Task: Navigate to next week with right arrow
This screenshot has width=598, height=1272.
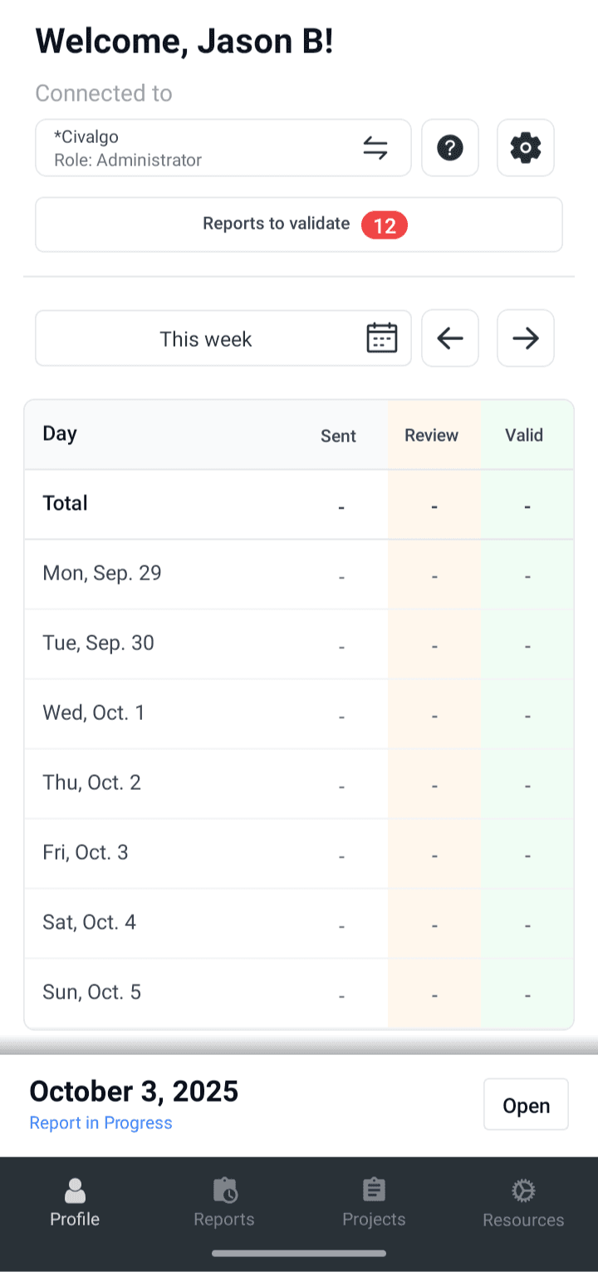Action: [525, 338]
